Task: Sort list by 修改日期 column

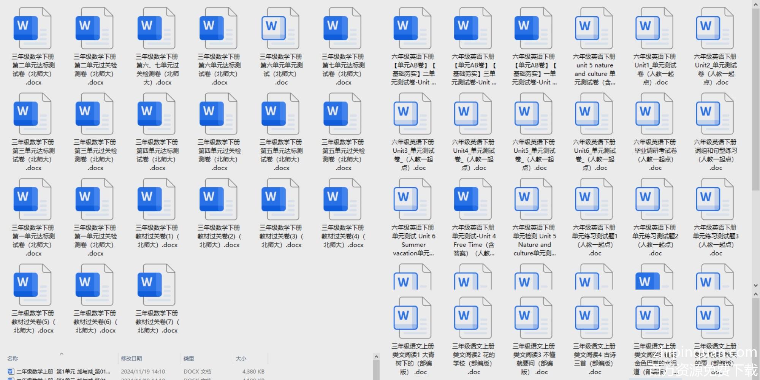Action: [x=131, y=358]
